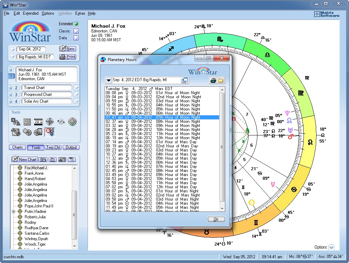349x263 pixels.
Task: Click the Classic arrow button
Action: (76, 31)
